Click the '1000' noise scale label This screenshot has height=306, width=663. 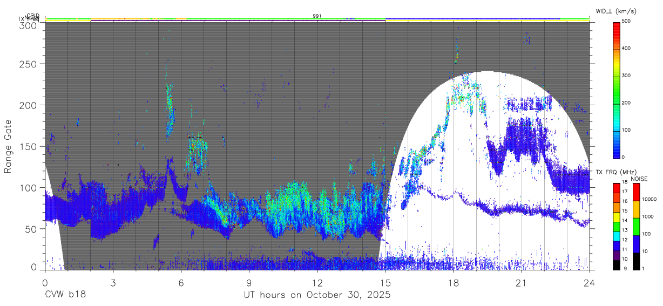pyautogui.click(x=648, y=216)
